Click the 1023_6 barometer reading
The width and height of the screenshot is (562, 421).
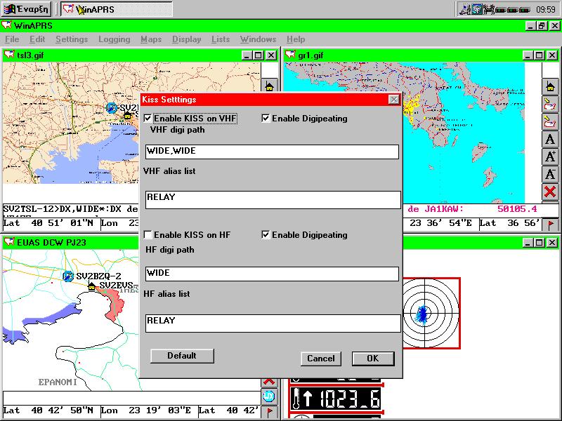point(350,399)
